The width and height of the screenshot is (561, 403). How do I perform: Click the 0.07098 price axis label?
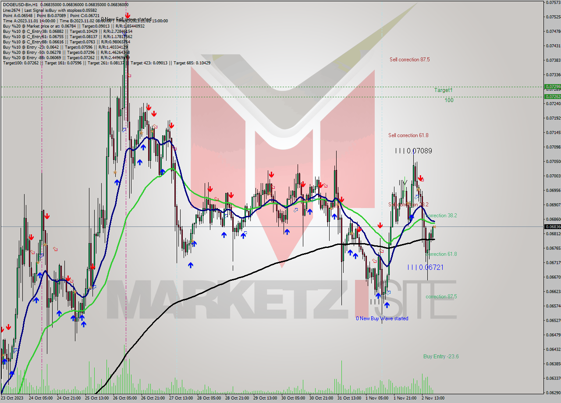pyautogui.click(x=553, y=147)
